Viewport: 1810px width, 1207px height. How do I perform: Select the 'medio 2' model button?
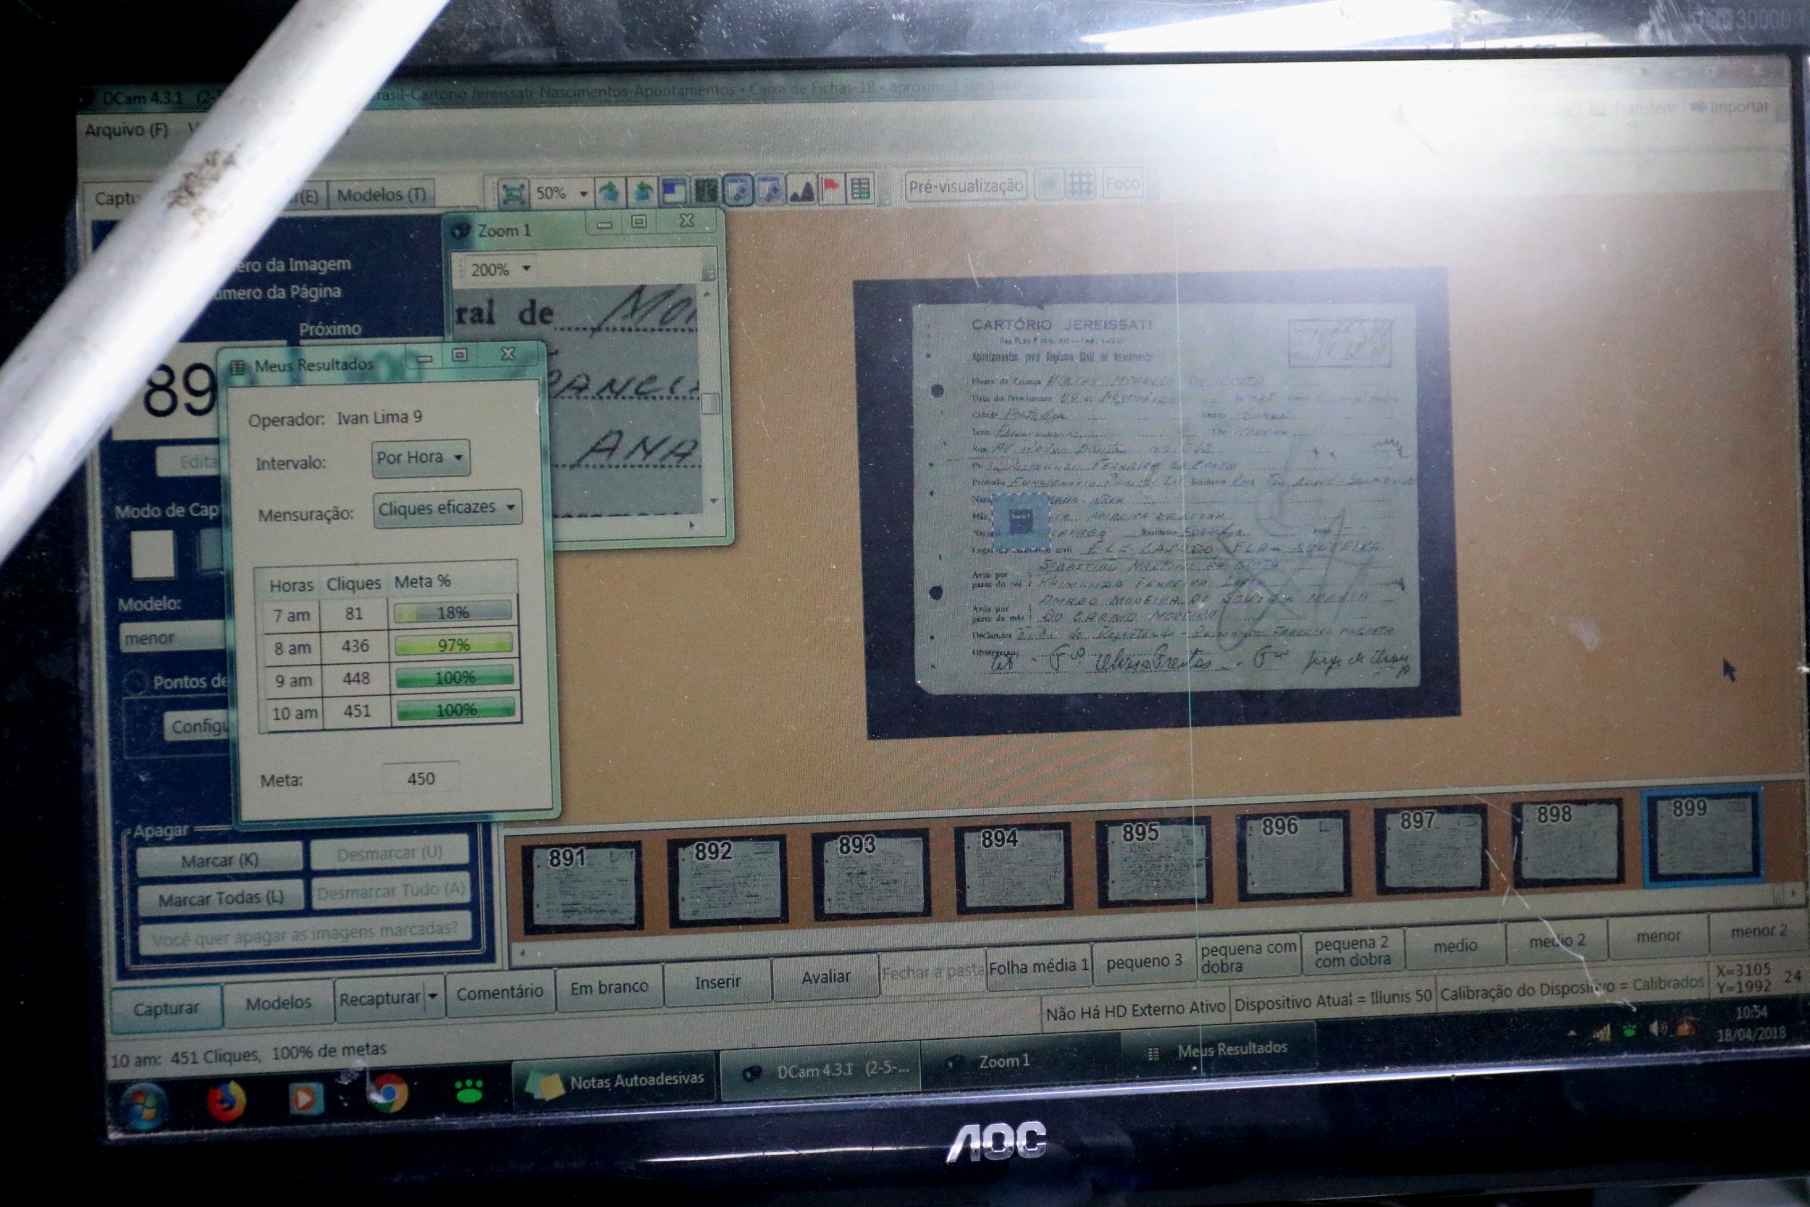point(1557,941)
